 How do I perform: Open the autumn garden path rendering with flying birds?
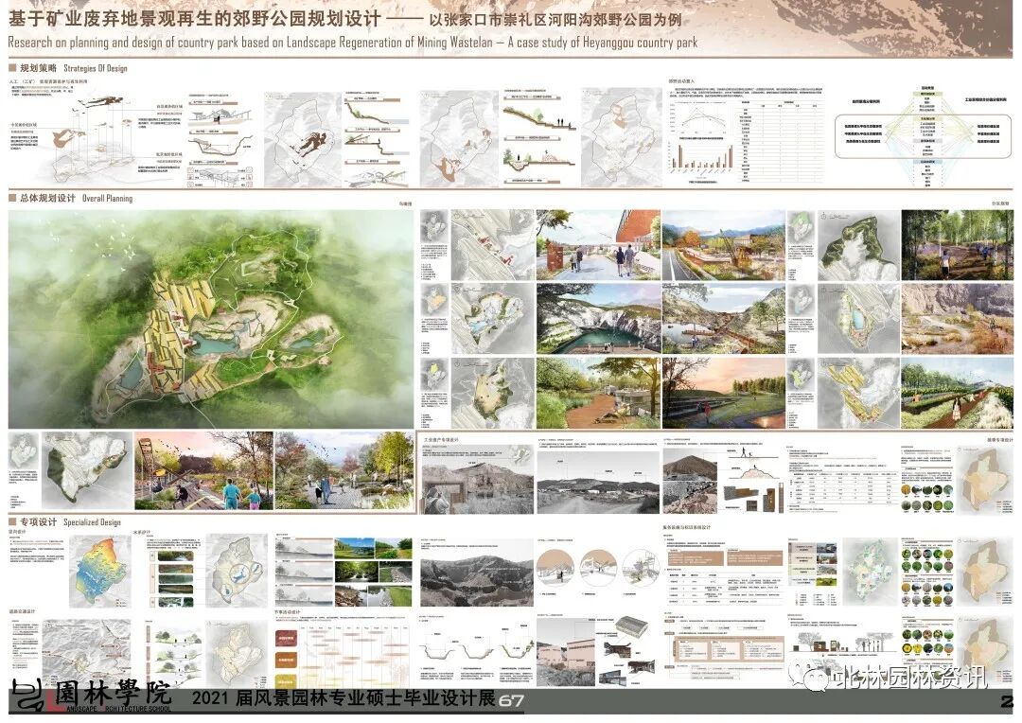coord(344,470)
